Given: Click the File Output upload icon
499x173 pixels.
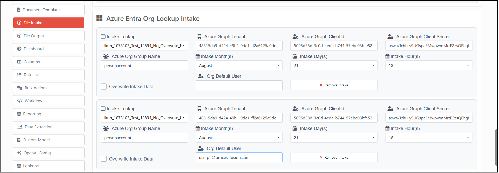Looking at the screenshot, I should [19, 36].
